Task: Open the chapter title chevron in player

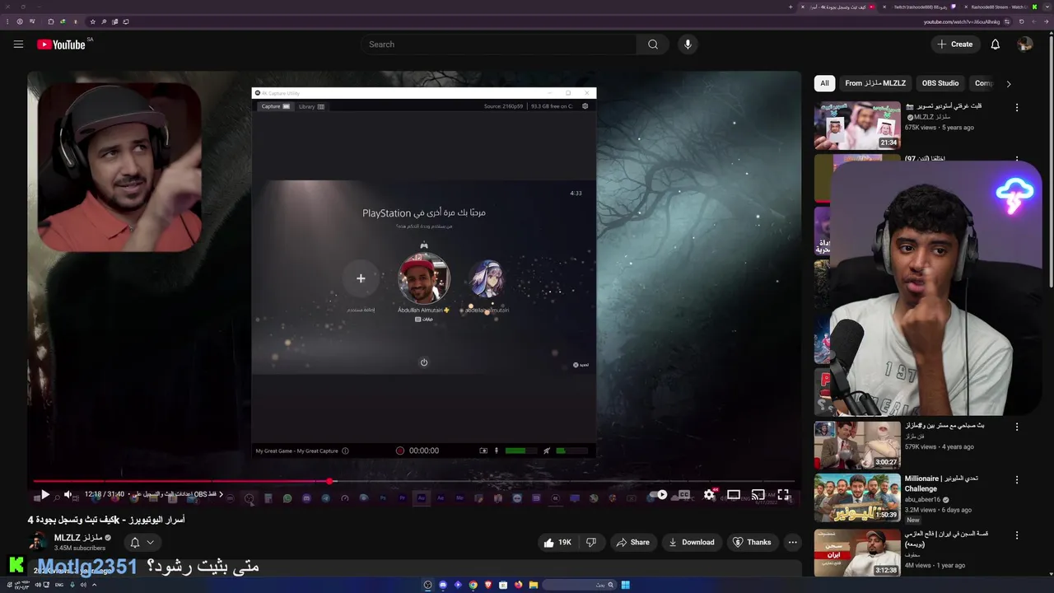Action: (221, 494)
